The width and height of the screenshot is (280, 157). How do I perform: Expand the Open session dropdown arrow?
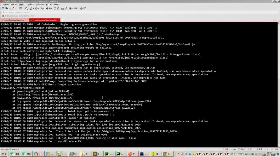click(9, 8)
